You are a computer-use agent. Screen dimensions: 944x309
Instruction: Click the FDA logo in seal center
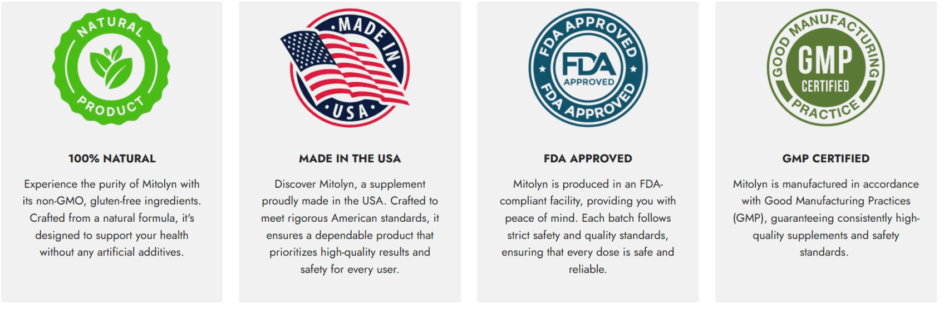[588, 64]
